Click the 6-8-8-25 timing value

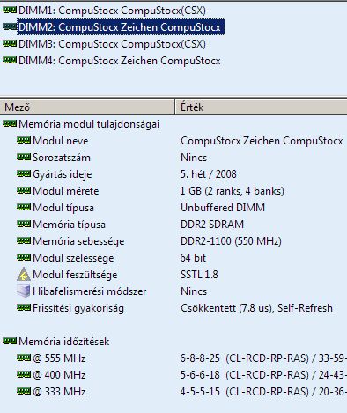200,358
